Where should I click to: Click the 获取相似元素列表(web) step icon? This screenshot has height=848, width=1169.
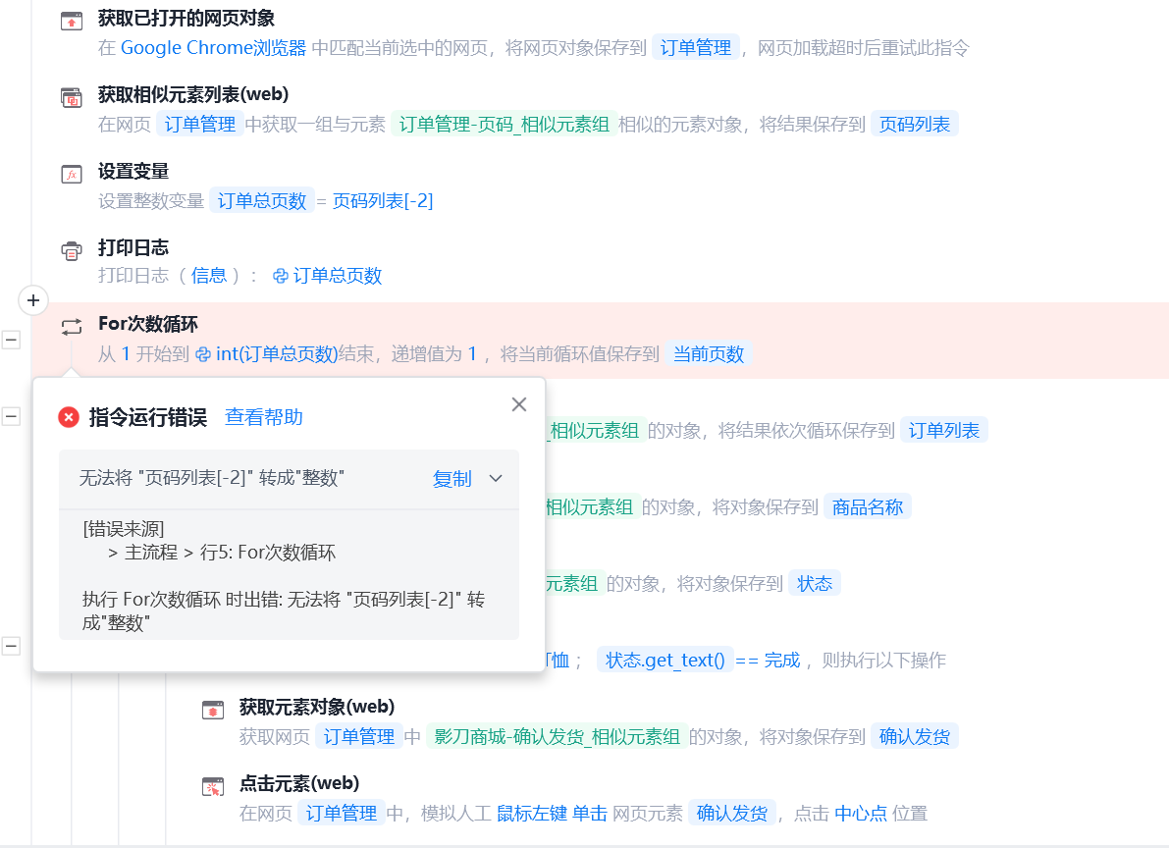(72, 98)
